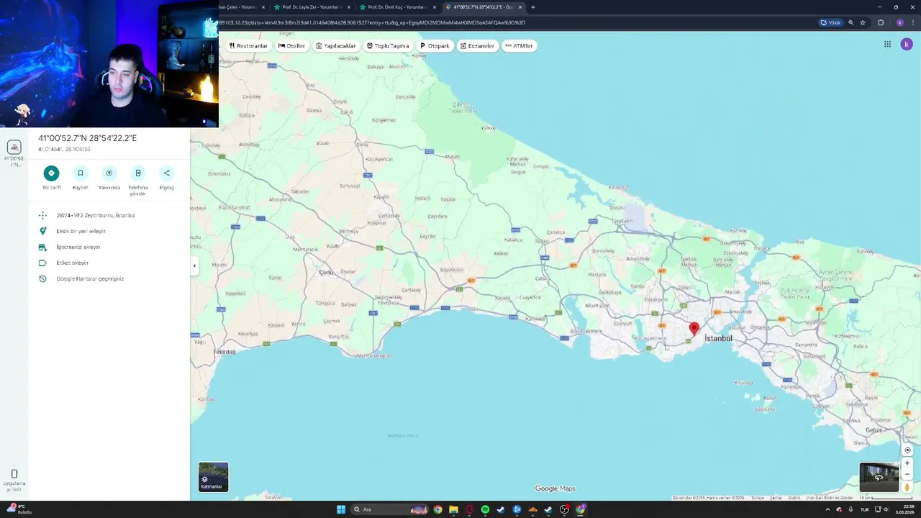Select the Otopark filter chip
This screenshot has height=518, width=921.
coord(435,45)
